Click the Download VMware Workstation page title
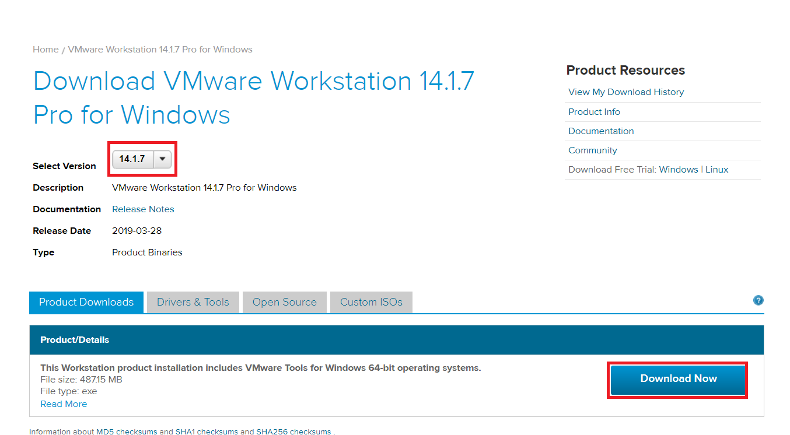Screen dimensions: 790x435 pyautogui.click(x=254, y=98)
